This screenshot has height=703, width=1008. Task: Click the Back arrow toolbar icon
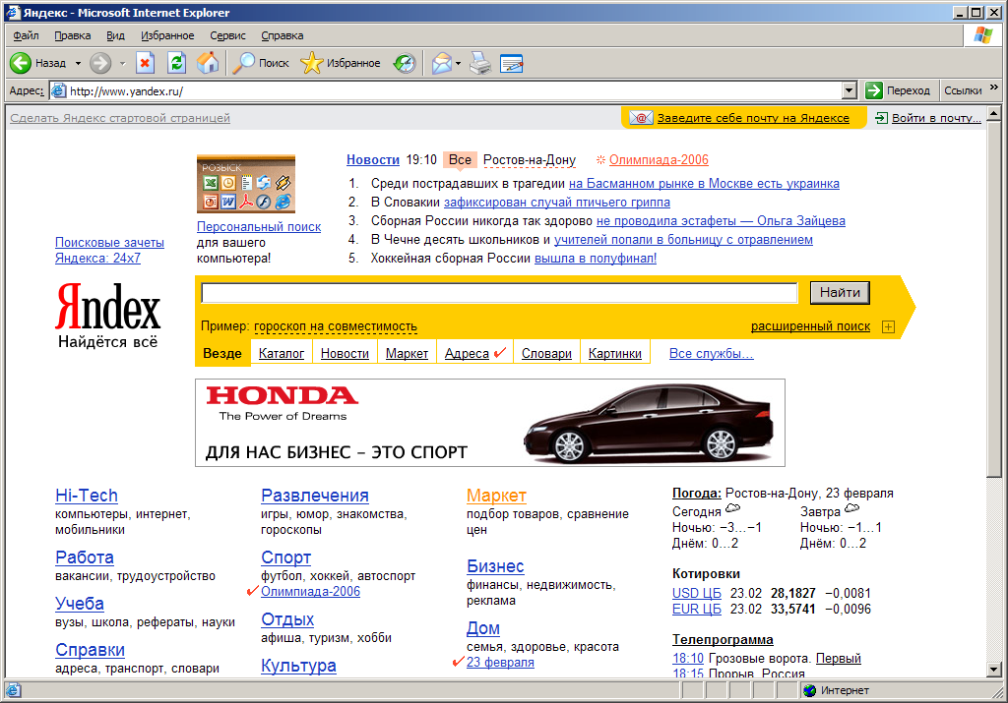21,63
